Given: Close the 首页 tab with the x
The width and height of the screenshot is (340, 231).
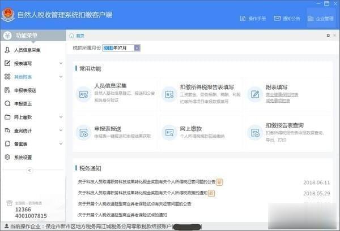Looking at the screenshot, I should pyautogui.click(x=335, y=35).
